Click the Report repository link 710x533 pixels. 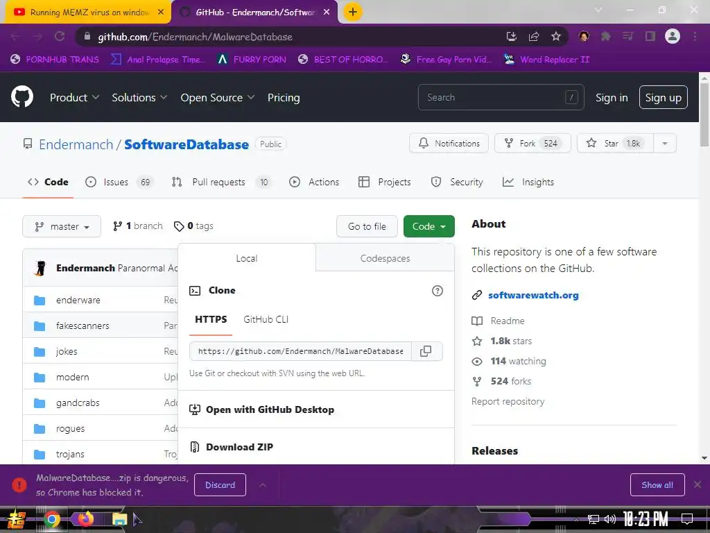(x=508, y=402)
